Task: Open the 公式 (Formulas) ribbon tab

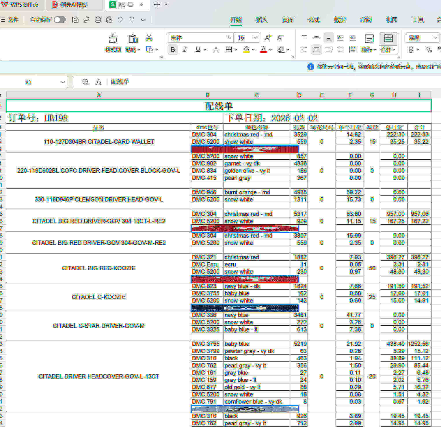Action: tap(314, 20)
